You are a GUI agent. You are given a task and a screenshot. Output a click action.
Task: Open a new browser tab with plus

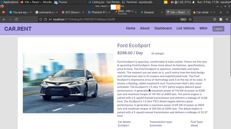pos(221,12)
